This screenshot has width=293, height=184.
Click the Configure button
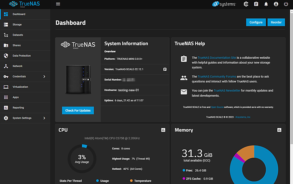pos(256,22)
